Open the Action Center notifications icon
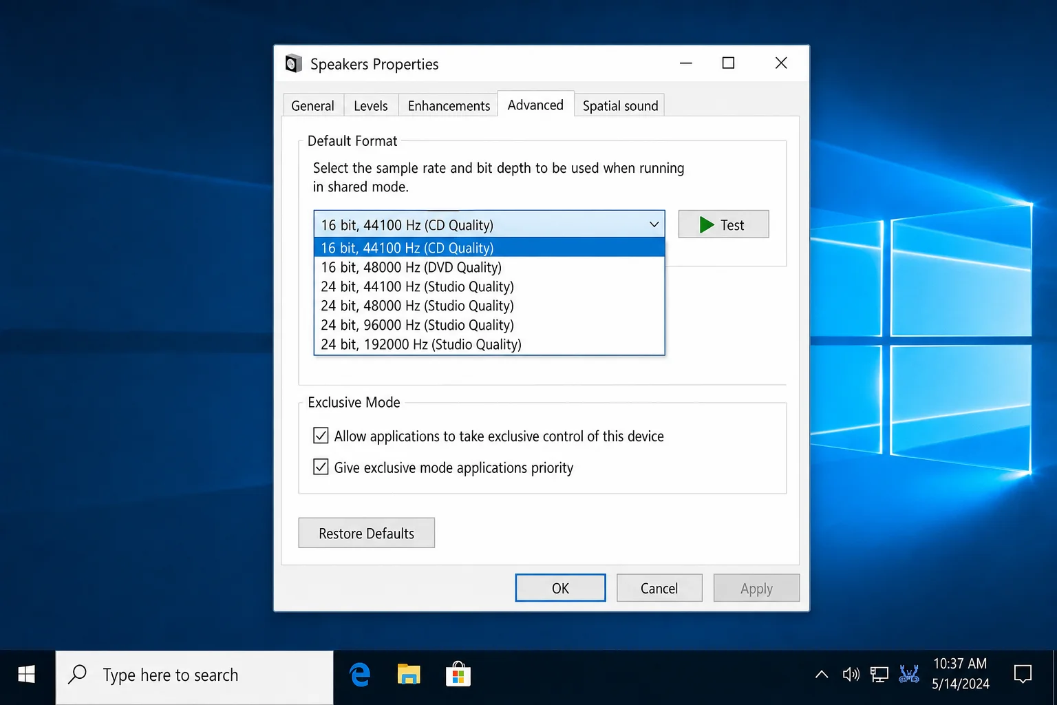The height and width of the screenshot is (705, 1057). (1023, 674)
